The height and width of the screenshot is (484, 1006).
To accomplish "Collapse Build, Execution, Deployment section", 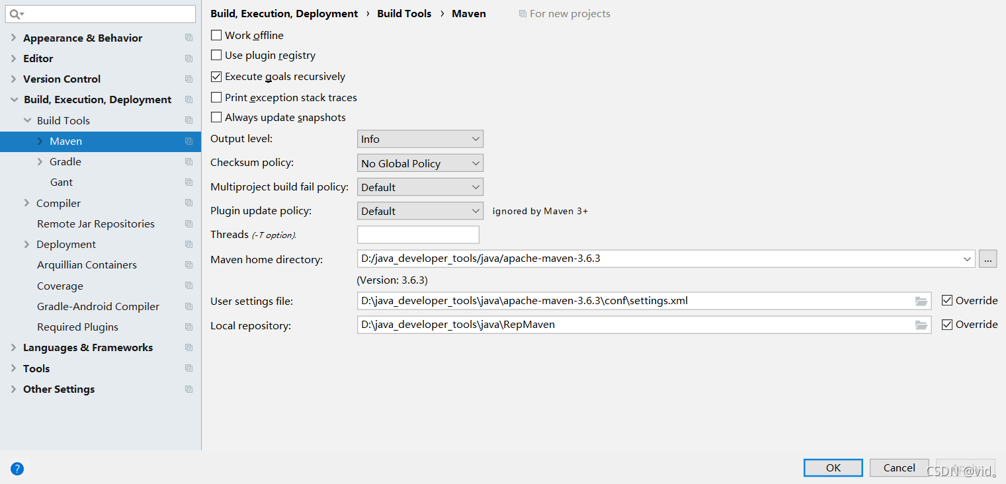I will click(13, 99).
